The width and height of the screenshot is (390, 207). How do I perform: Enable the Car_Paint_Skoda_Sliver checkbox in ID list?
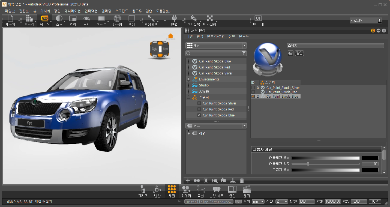point(253,88)
